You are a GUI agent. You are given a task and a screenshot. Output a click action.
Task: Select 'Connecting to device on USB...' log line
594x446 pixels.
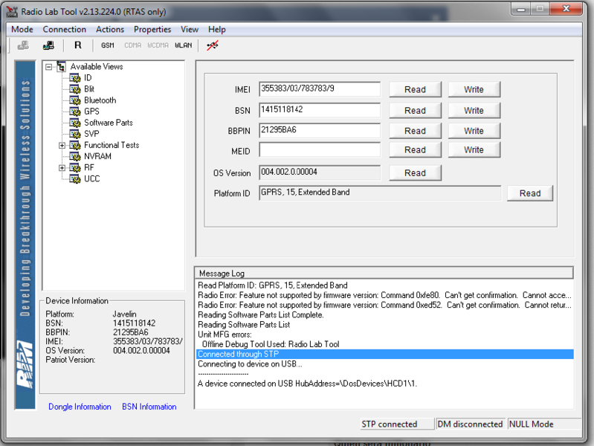(x=250, y=364)
